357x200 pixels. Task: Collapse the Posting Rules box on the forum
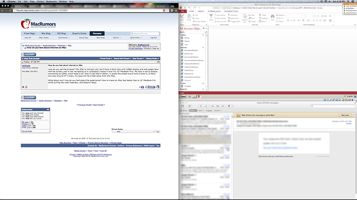pyautogui.click(x=48, y=109)
